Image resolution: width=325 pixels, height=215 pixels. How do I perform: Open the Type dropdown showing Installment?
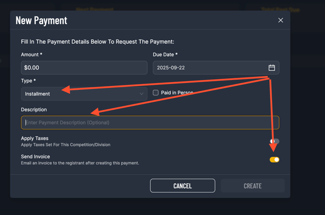pos(84,94)
